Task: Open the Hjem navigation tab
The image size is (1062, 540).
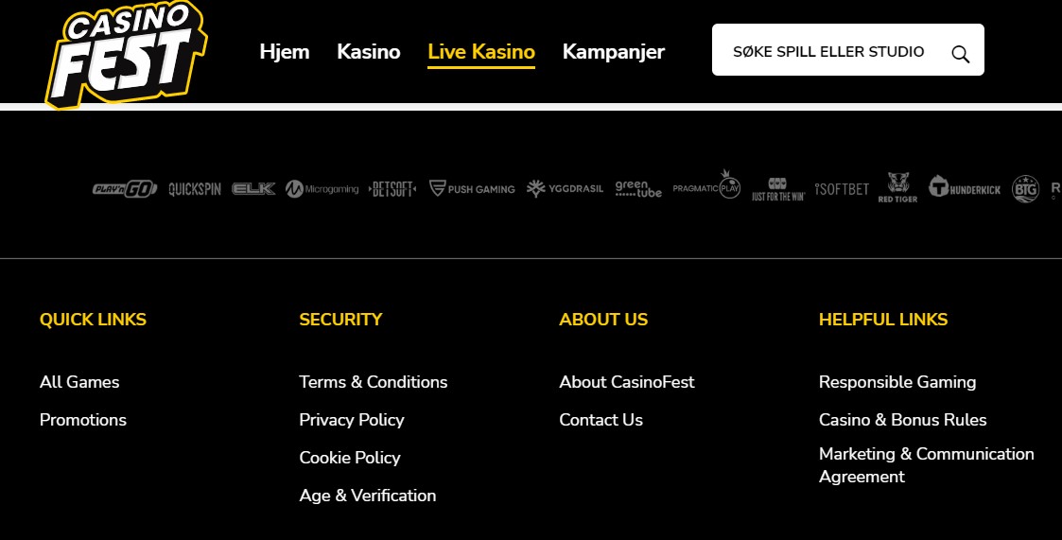Action: point(285,52)
